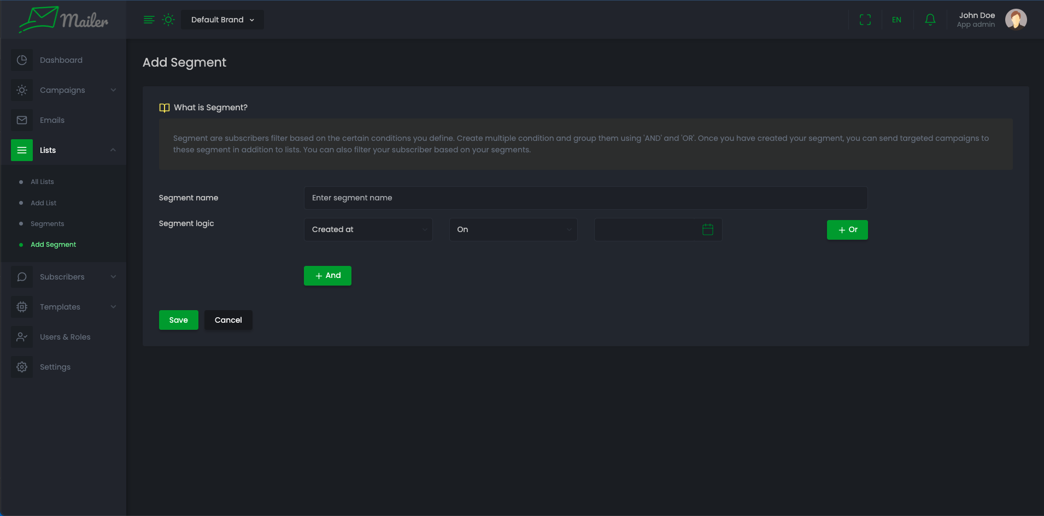The image size is (1044, 516).
Task: Toggle light/dark theme with sun icon
Action: tap(168, 20)
